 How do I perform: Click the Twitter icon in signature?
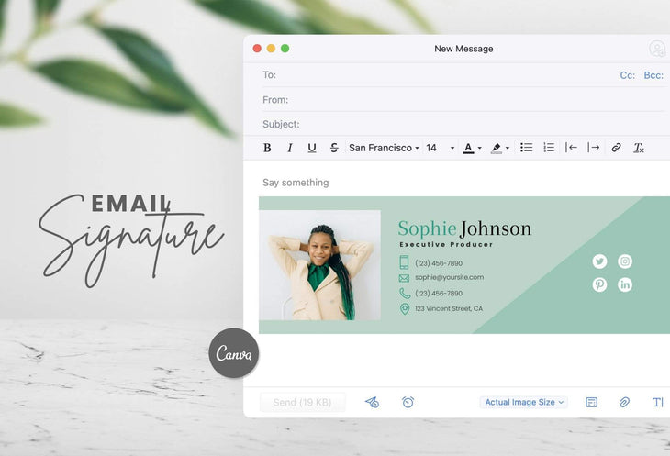599,261
